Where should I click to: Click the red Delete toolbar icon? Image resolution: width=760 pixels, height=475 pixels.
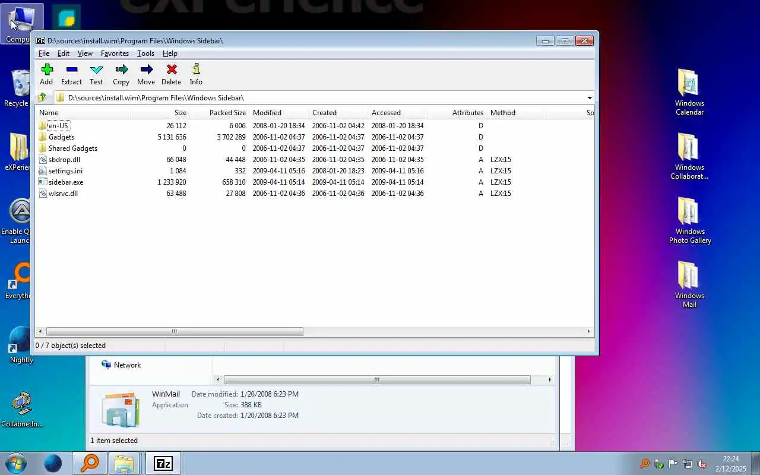tap(172, 69)
